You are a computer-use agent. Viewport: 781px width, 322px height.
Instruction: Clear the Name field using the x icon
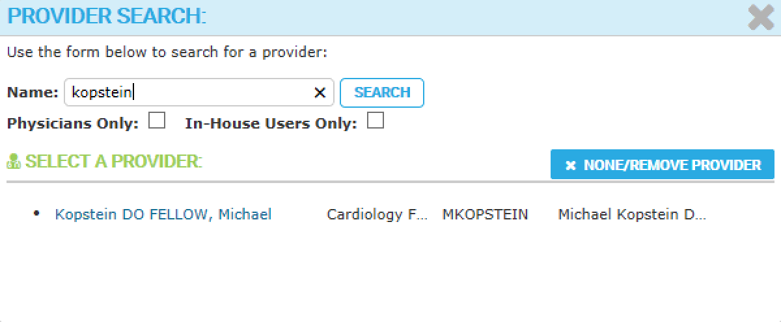pyautogui.click(x=320, y=93)
